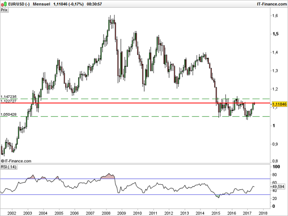Click the 08:30:57 time display
Screen dimensions: 288x216
[x=94, y=4]
